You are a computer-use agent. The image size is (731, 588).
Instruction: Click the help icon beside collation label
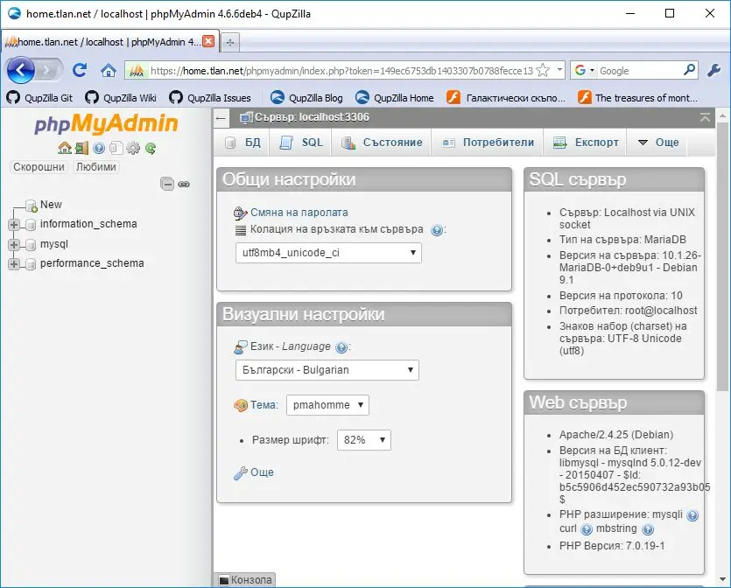(437, 230)
